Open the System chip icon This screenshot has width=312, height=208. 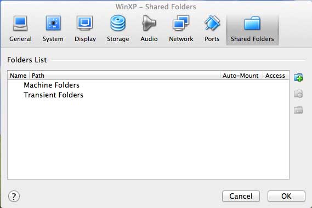tap(53, 24)
